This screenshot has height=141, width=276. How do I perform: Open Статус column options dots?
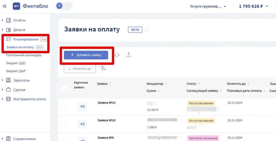tap(199, 84)
